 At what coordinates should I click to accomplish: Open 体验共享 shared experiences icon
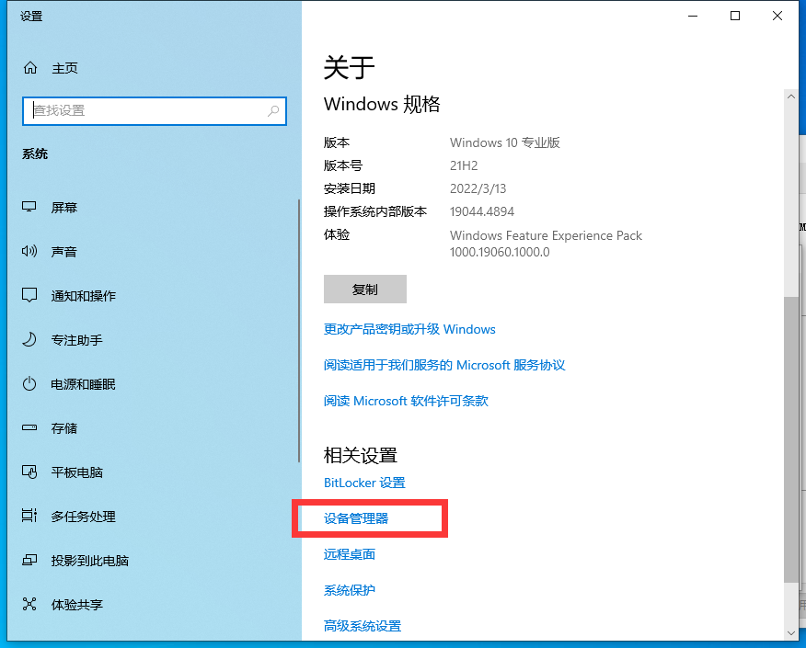tap(29, 605)
